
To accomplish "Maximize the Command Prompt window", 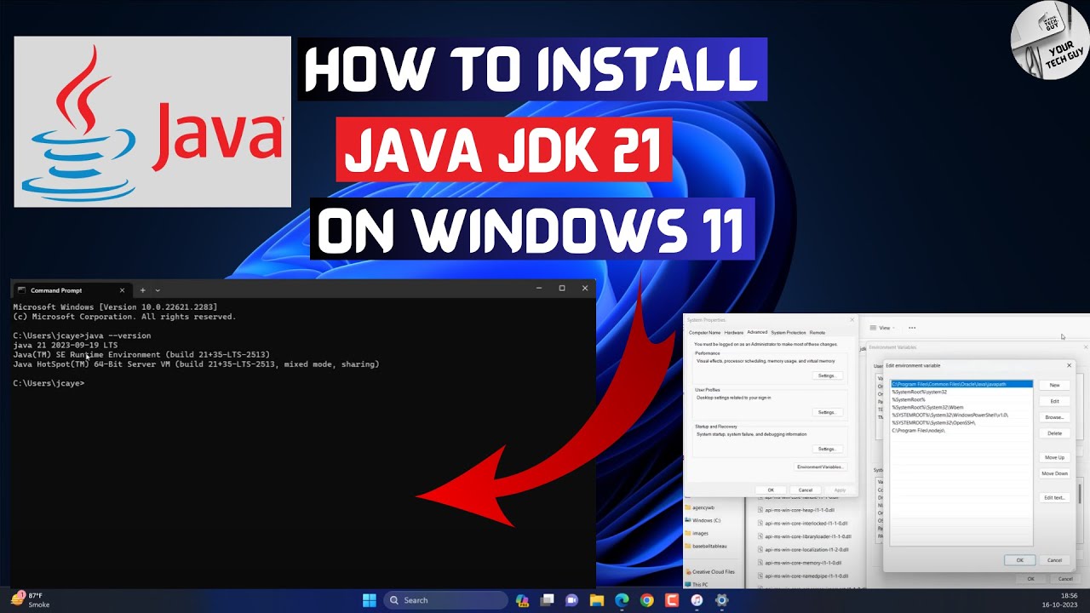I will (x=562, y=289).
